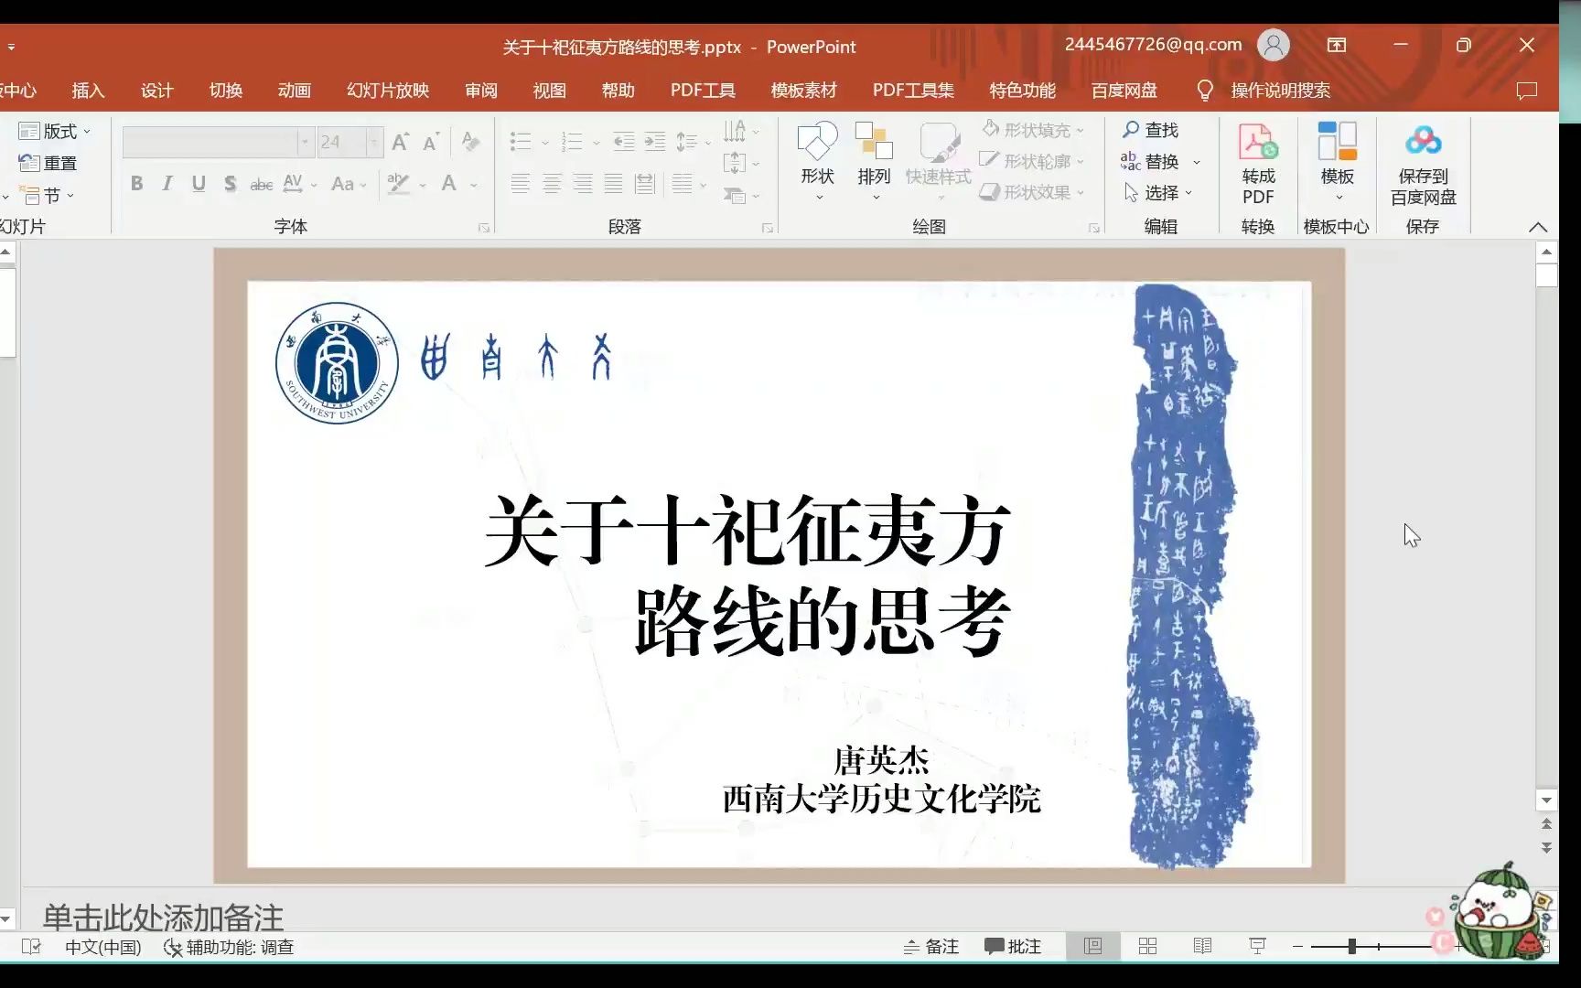This screenshot has height=988, width=1581.
Task: Collapse the ribbon with the chevron
Action: tap(1537, 227)
